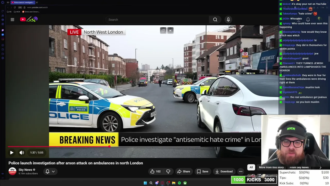Open File Explorer from taskbar
The height and width of the screenshot is (186, 330).
[174, 183]
